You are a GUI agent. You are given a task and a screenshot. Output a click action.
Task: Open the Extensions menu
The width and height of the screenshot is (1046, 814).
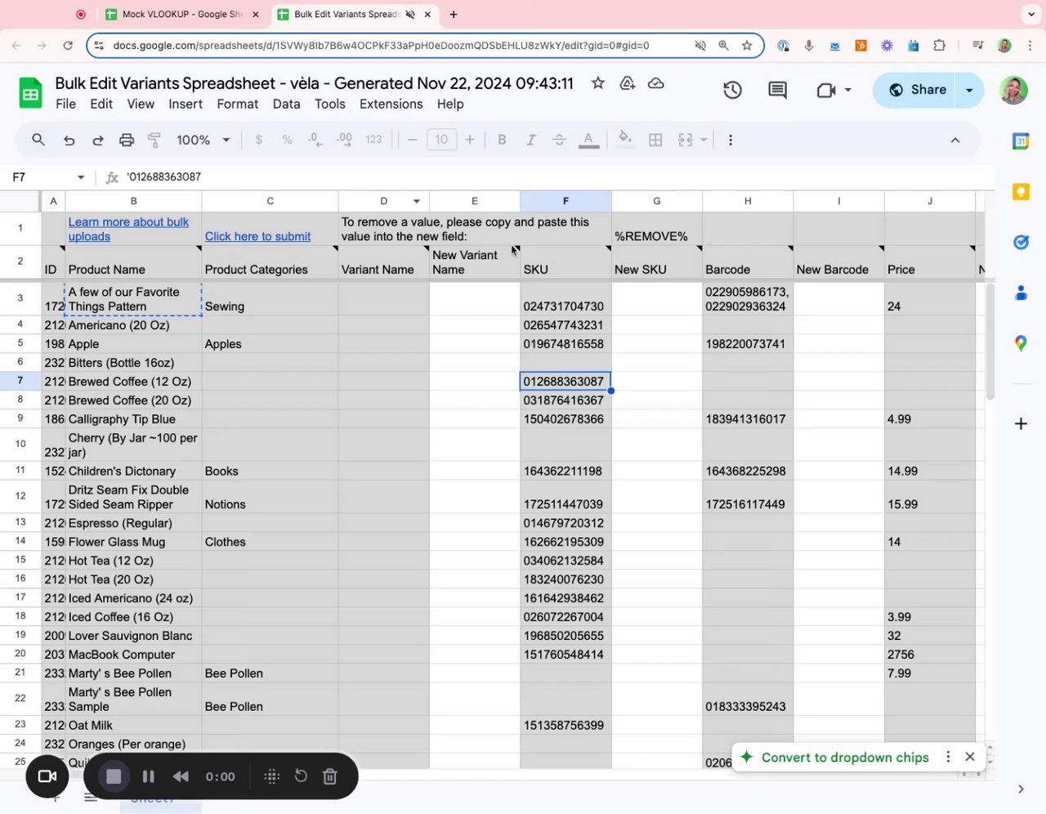coord(391,104)
